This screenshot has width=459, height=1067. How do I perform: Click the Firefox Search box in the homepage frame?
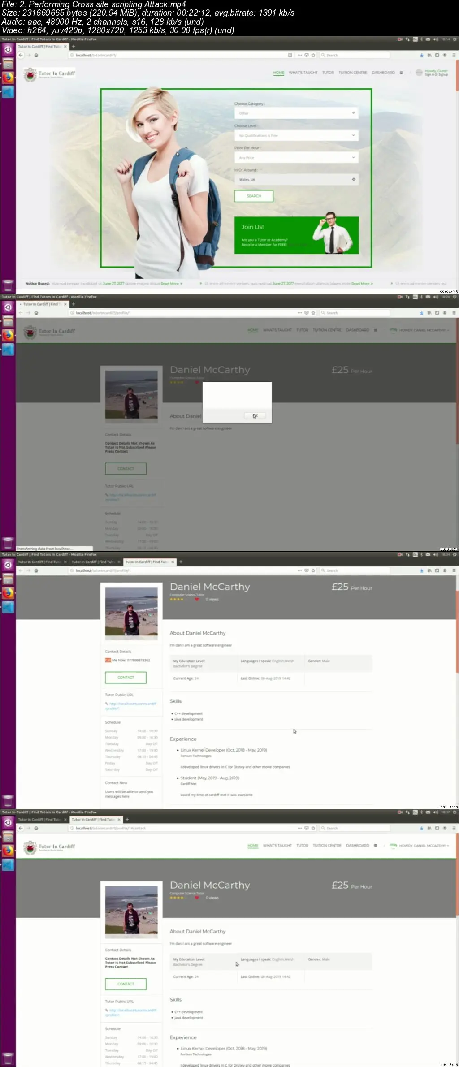pyautogui.click(x=354, y=55)
